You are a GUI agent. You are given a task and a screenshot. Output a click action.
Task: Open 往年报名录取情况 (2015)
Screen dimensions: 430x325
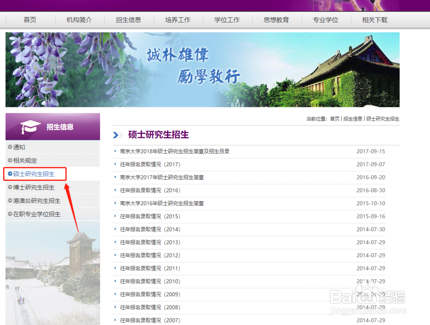coord(150,216)
